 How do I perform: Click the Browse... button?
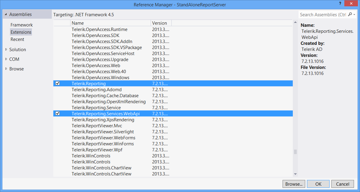(x=294, y=184)
